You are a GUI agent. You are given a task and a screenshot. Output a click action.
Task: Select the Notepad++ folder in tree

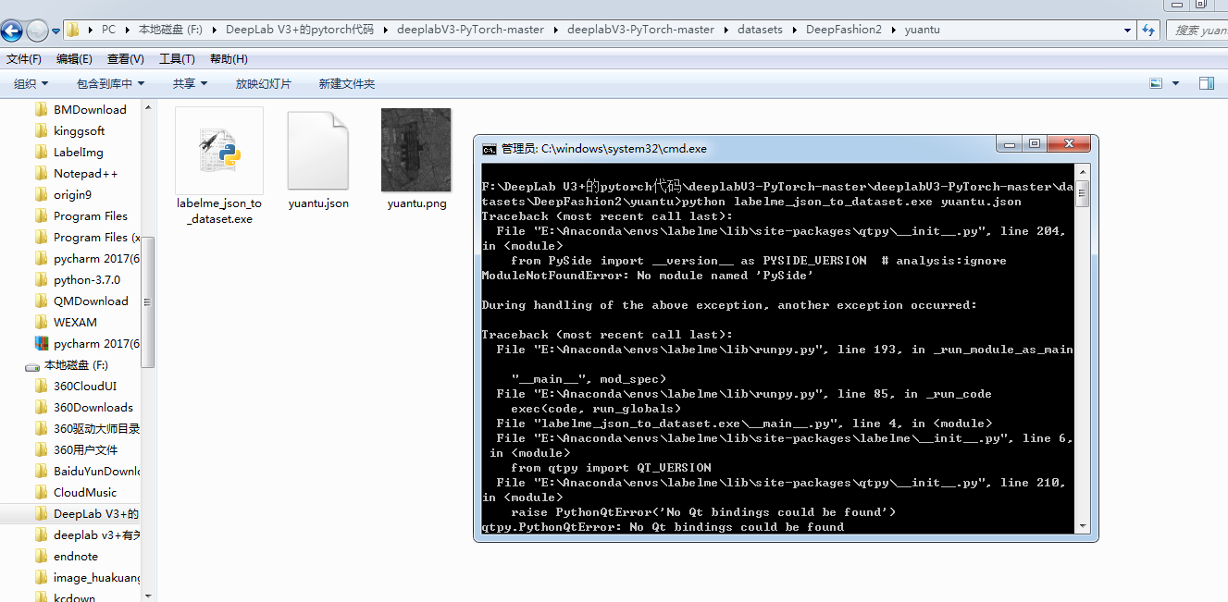coord(87,173)
